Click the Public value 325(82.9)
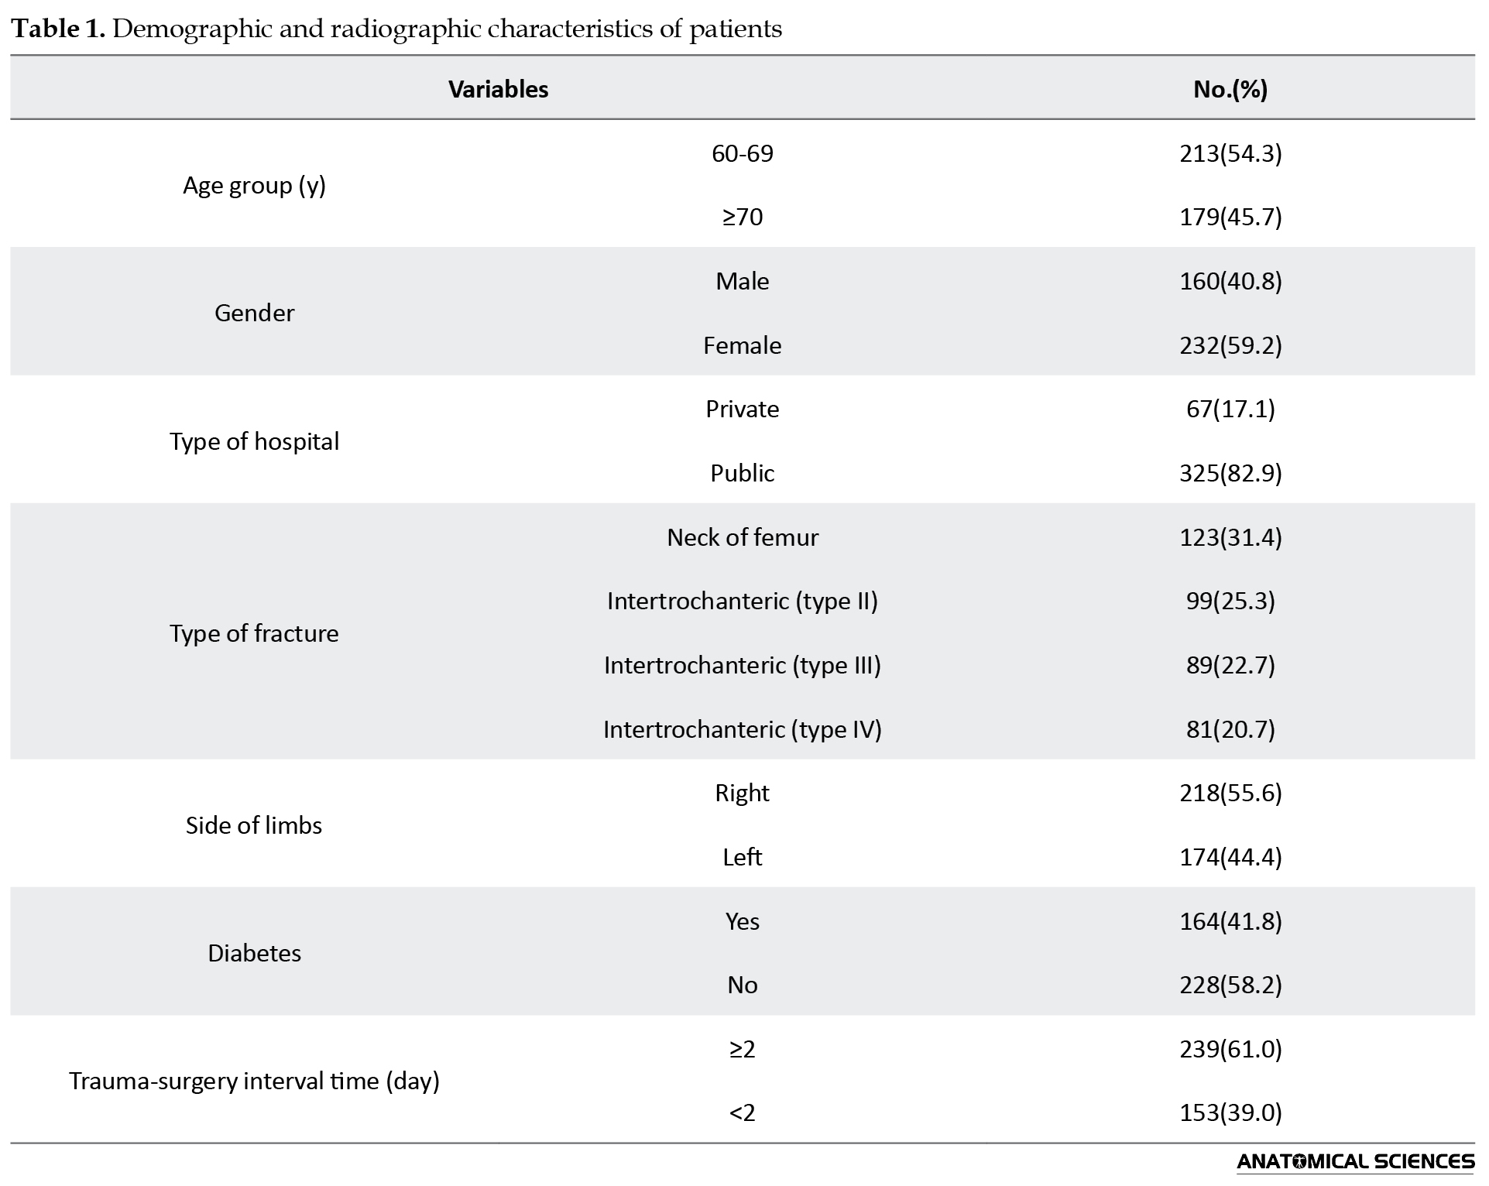The width and height of the screenshot is (1489, 1186). 1230,473
